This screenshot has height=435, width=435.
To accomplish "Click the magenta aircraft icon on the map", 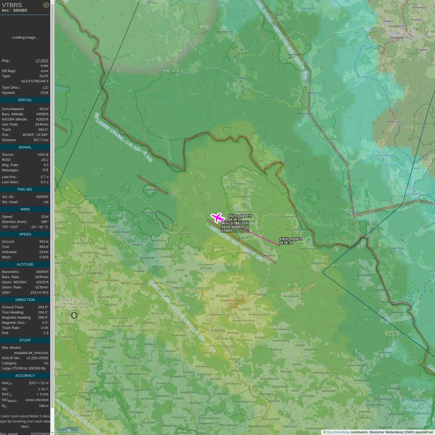I will 217,217.
